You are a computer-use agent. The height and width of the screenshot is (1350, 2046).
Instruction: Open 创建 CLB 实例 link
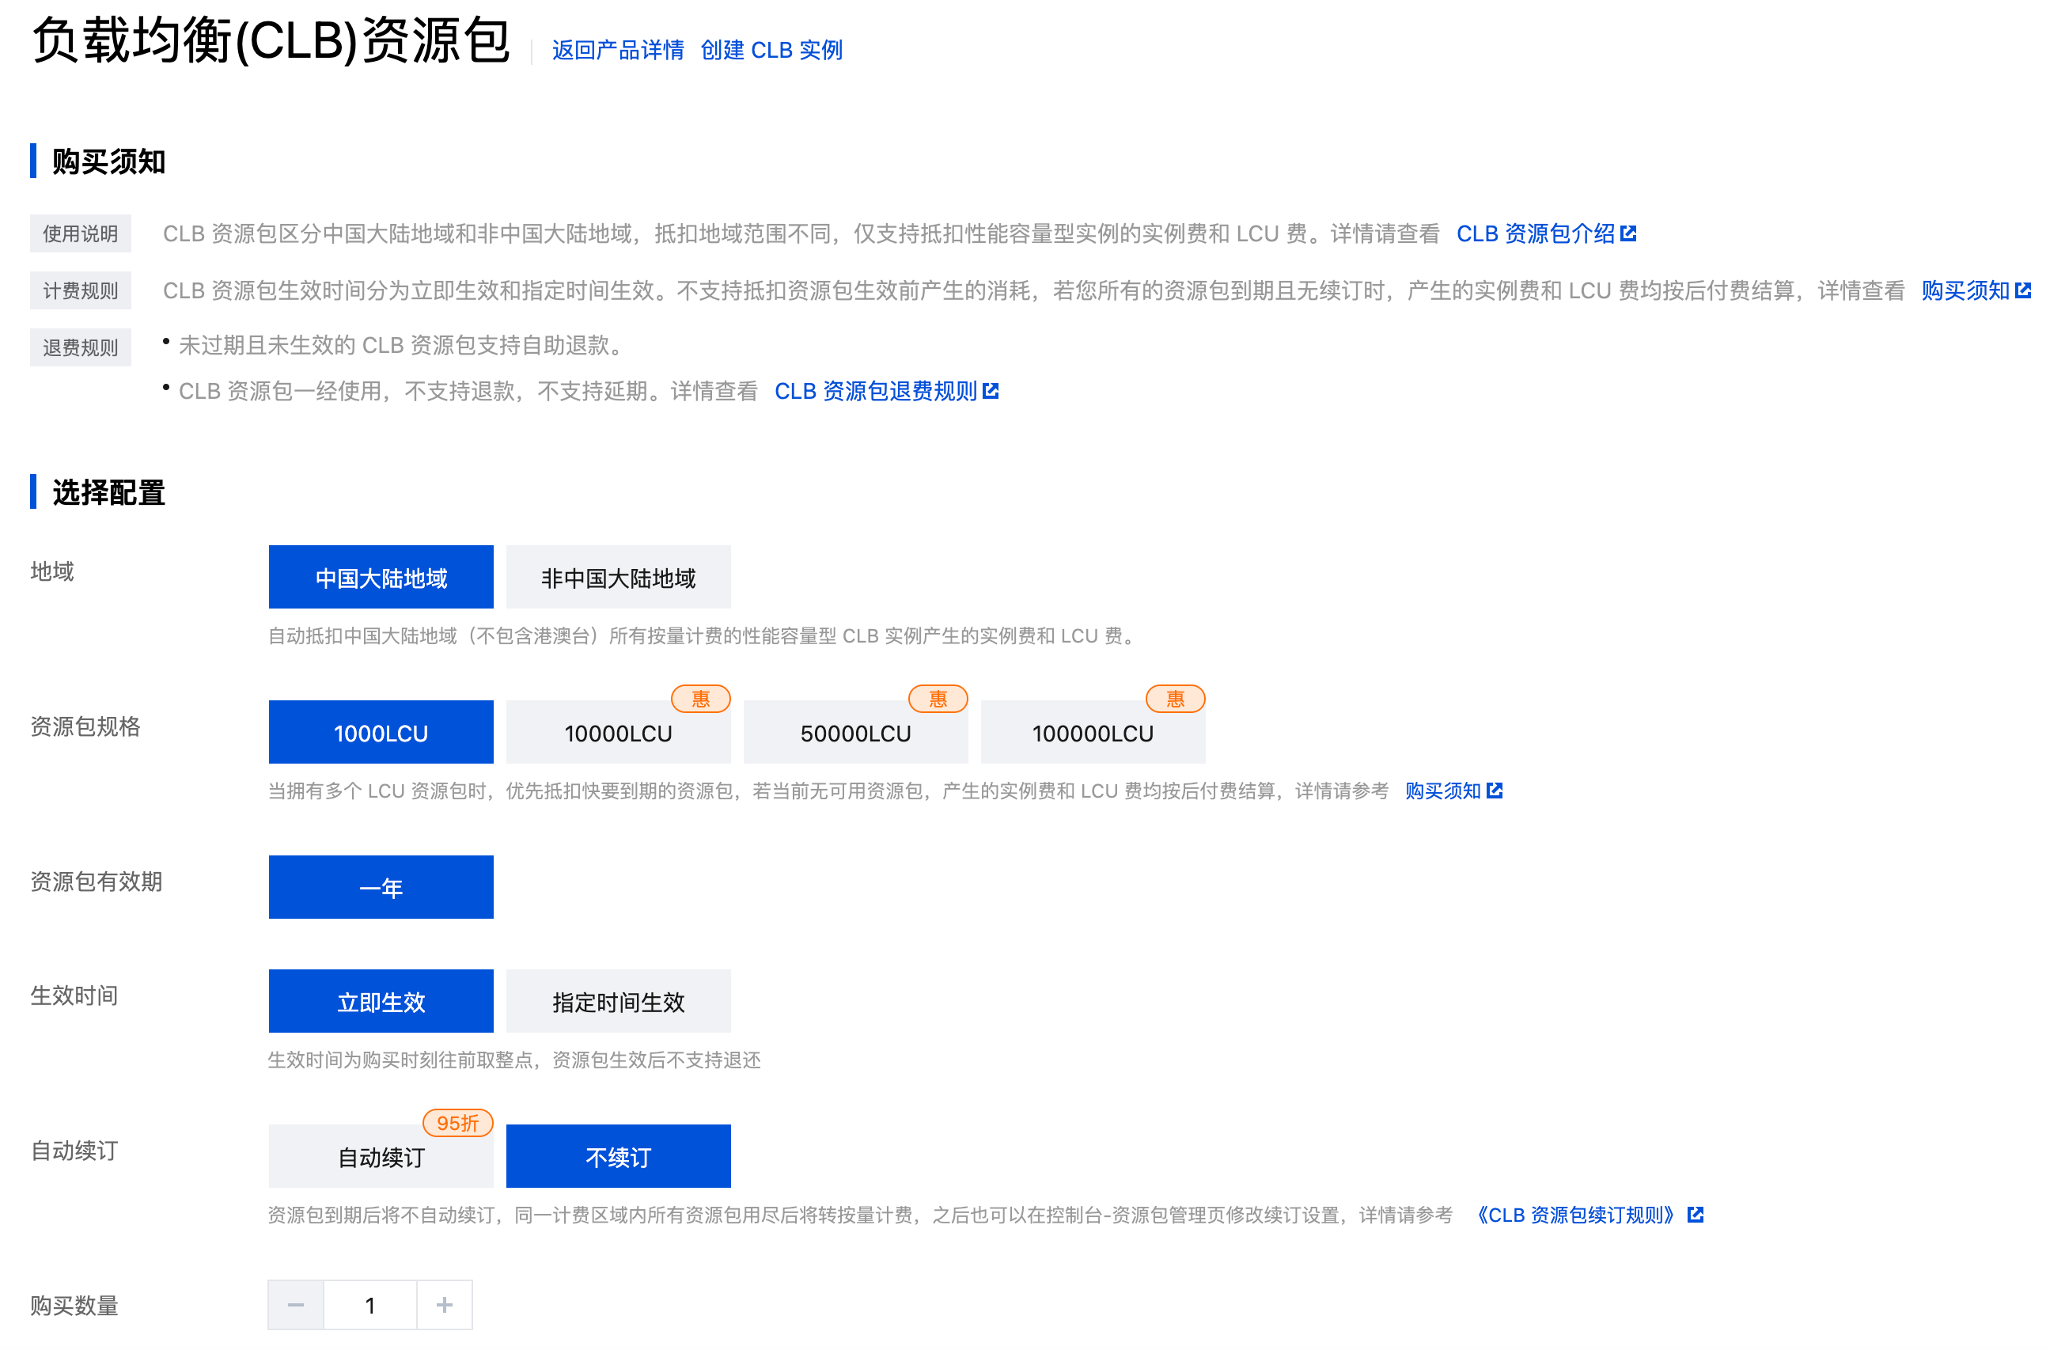coord(771,50)
